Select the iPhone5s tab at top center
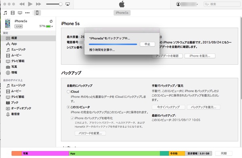This screenshot has height=158, width=242. (x=122, y=13)
